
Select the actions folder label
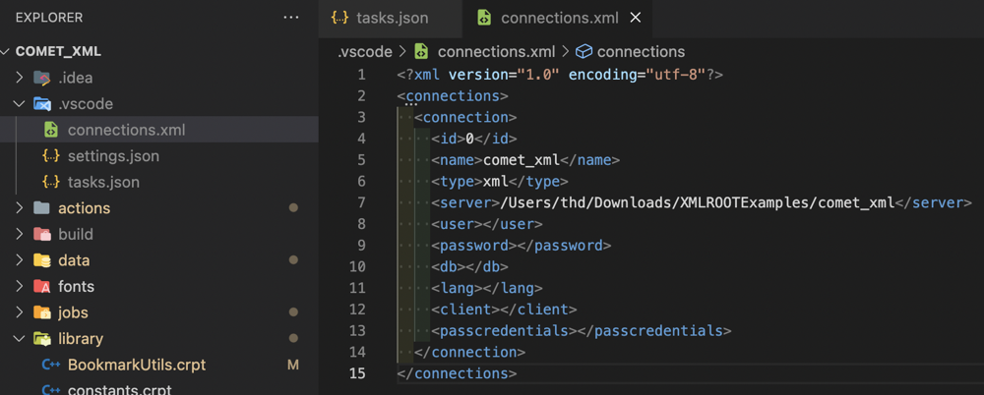[x=84, y=208]
